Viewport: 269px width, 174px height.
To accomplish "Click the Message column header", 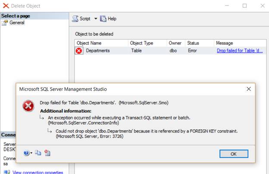I will point(225,43).
